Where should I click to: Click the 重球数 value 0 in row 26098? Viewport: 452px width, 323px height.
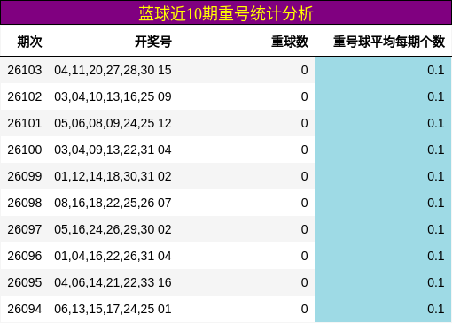305,203
